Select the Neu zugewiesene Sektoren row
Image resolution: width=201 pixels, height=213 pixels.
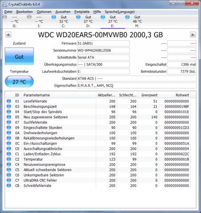[98, 117]
